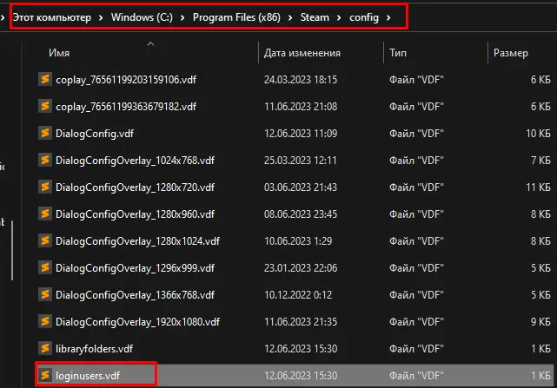This screenshot has height=388, width=557.
Task: Click date 11.06.2023 21:35
Action: [301, 322]
